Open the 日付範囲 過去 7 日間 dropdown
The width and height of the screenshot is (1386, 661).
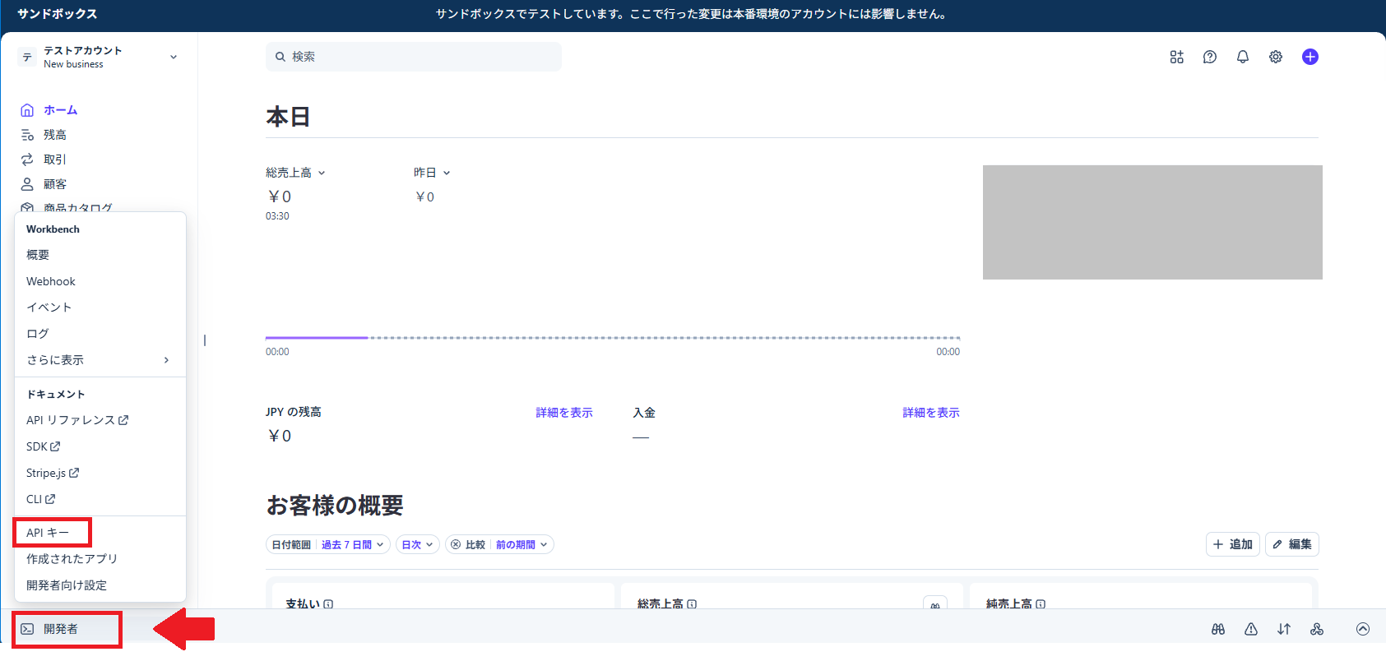pyautogui.click(x=328, y=544)
